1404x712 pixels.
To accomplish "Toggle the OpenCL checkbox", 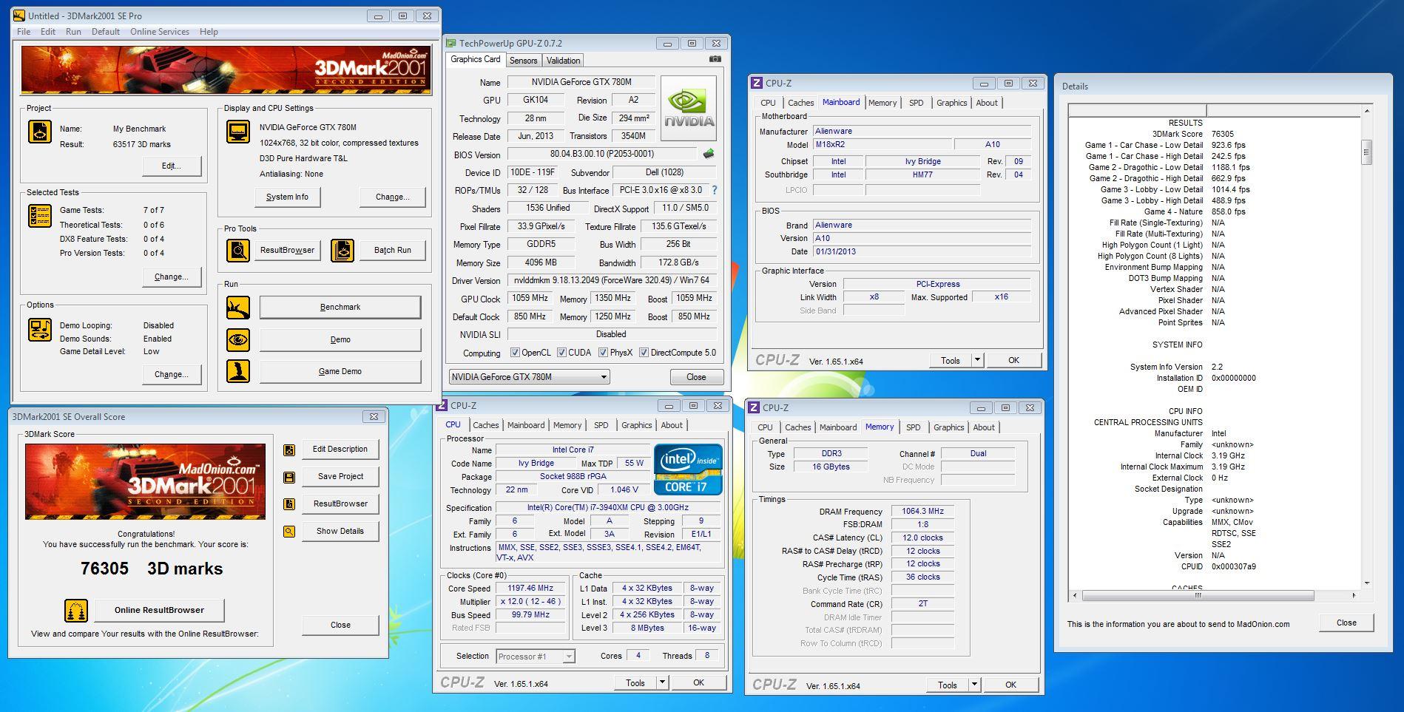I will 515,353.
